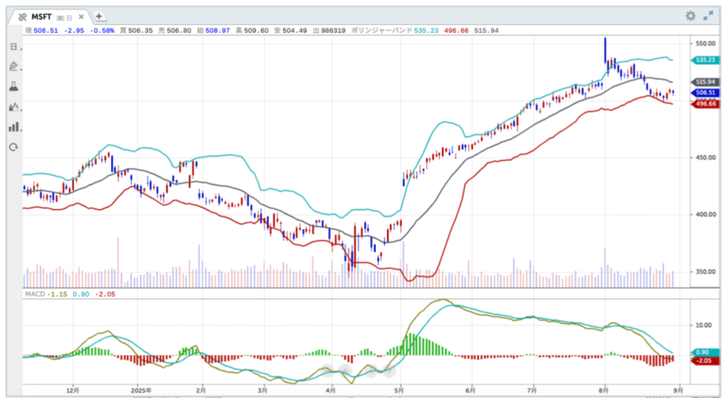
Task: Close the MSFT chart tab
Action: pyautogui.click(x=81, y=16)
